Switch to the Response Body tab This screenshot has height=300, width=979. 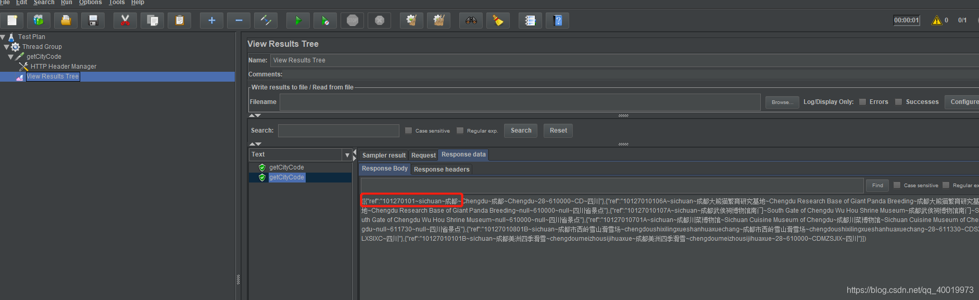click(385, 168)
